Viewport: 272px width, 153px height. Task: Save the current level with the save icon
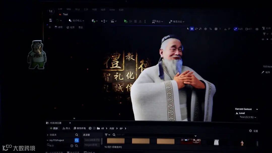[50, 20]
